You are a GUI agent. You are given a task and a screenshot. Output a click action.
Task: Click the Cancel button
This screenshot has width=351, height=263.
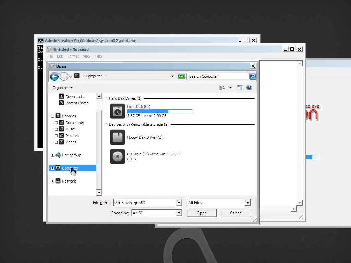coord(236,213)
